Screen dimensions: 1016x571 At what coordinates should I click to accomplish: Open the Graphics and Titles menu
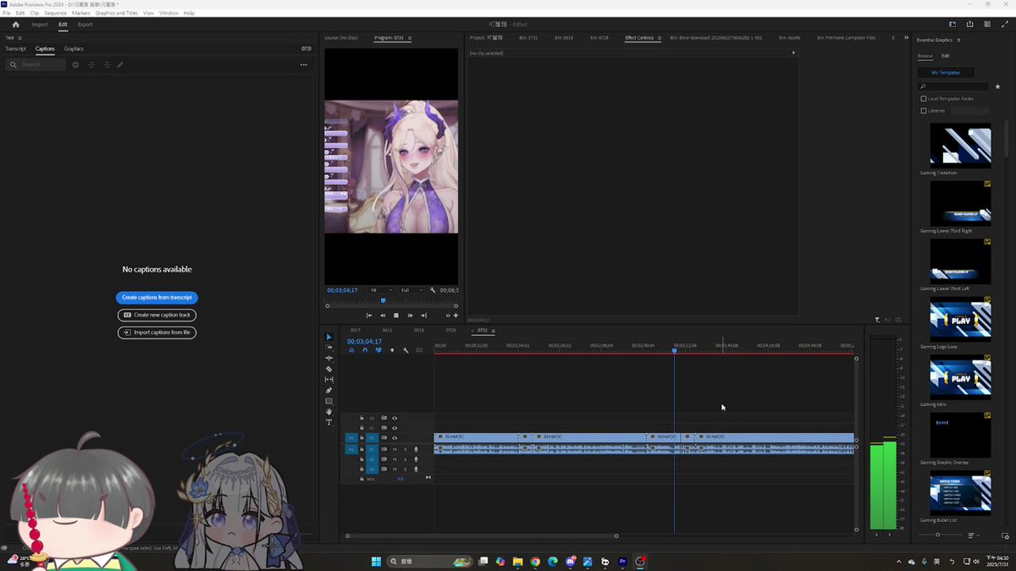coord(117,14)
